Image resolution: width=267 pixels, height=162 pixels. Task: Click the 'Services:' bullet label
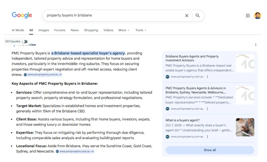24,92
